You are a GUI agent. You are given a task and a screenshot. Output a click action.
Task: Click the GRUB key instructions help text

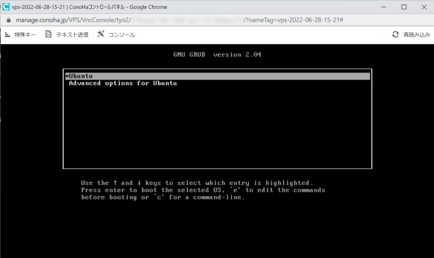(203, 190)
